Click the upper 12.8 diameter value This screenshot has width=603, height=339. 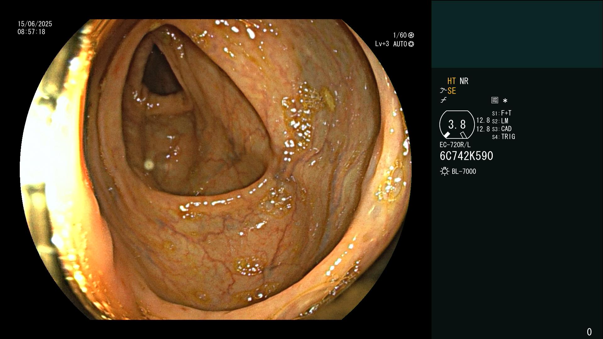coord(483,120)
